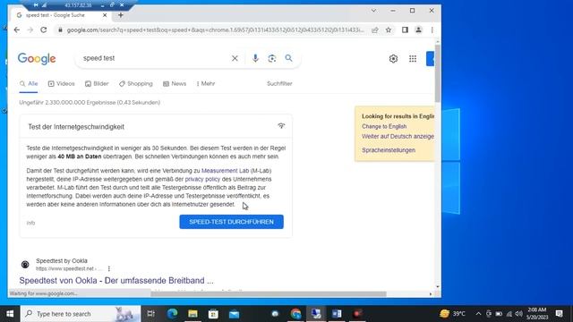The width and height of the screenshot is (573, 322).
Task: Open volume control in system tray
Action: 519,314
